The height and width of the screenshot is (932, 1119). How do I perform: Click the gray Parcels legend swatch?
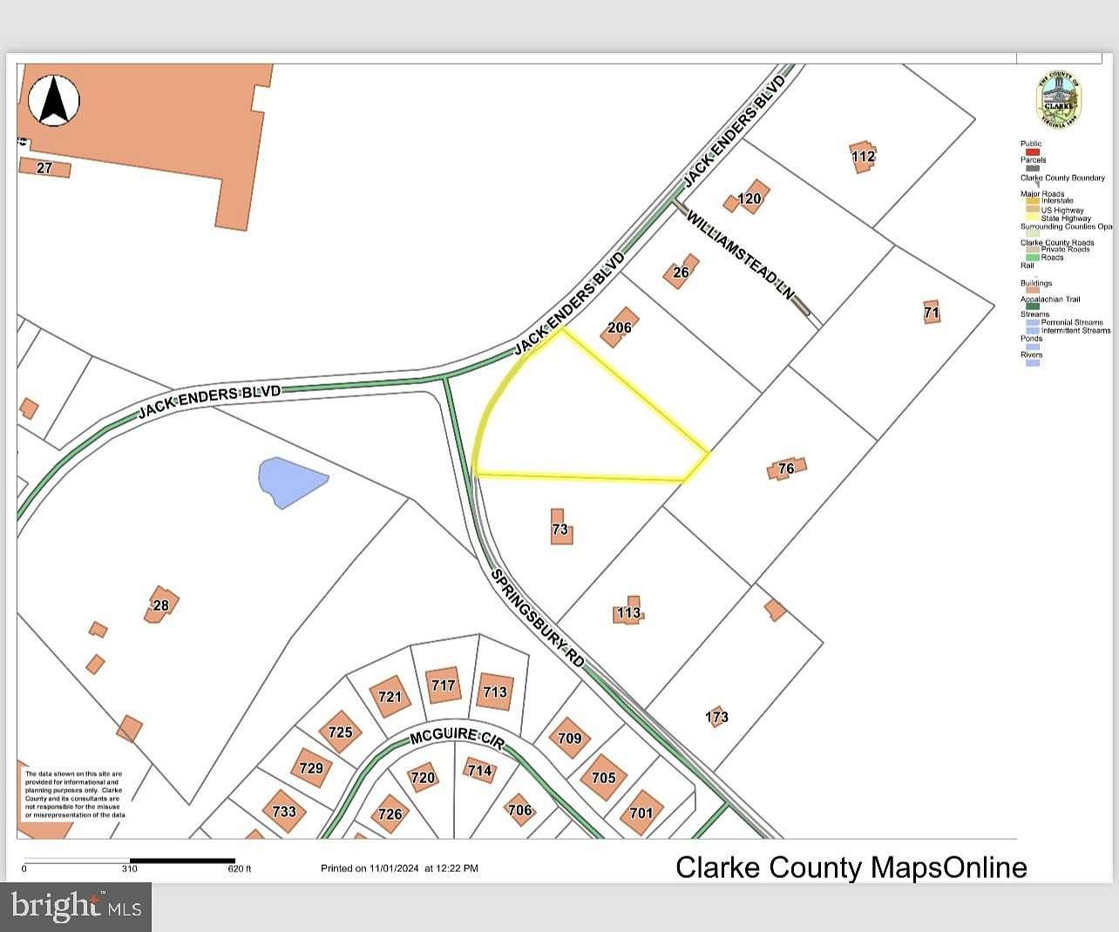[x=1033, y=168]
